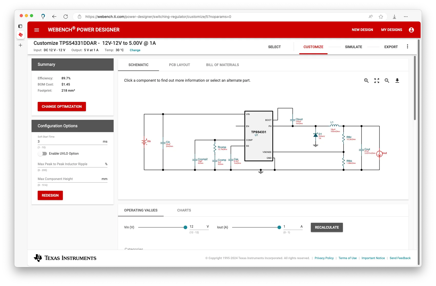Download the schematic image
436x286 pixels.
pos(397,81)
